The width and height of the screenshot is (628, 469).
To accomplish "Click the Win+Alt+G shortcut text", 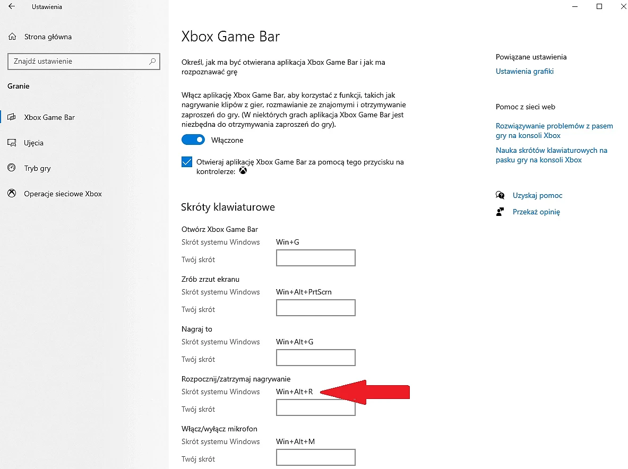I will (x=295, y=342).
